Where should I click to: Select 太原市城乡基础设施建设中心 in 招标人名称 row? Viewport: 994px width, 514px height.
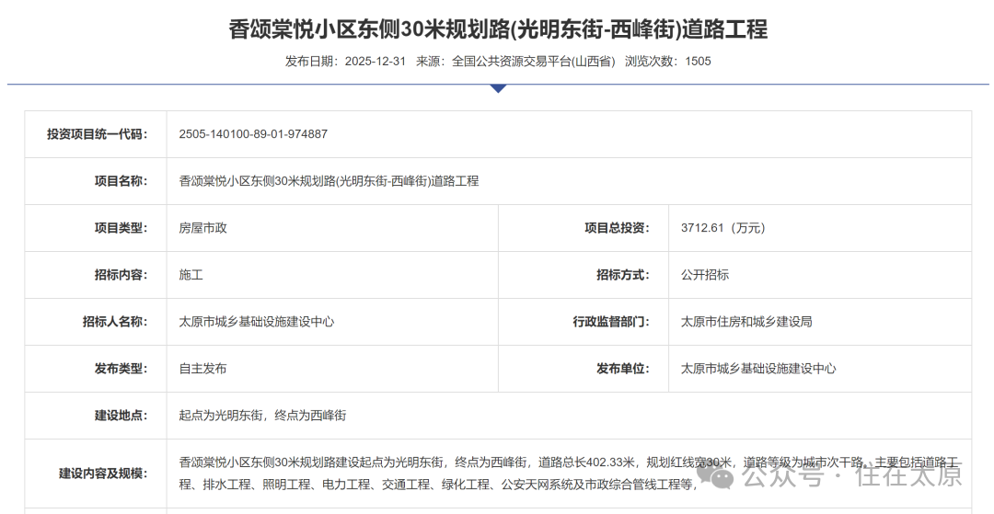coord(257,322)
